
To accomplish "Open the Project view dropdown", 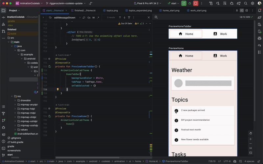I will (x=15, y=10).
